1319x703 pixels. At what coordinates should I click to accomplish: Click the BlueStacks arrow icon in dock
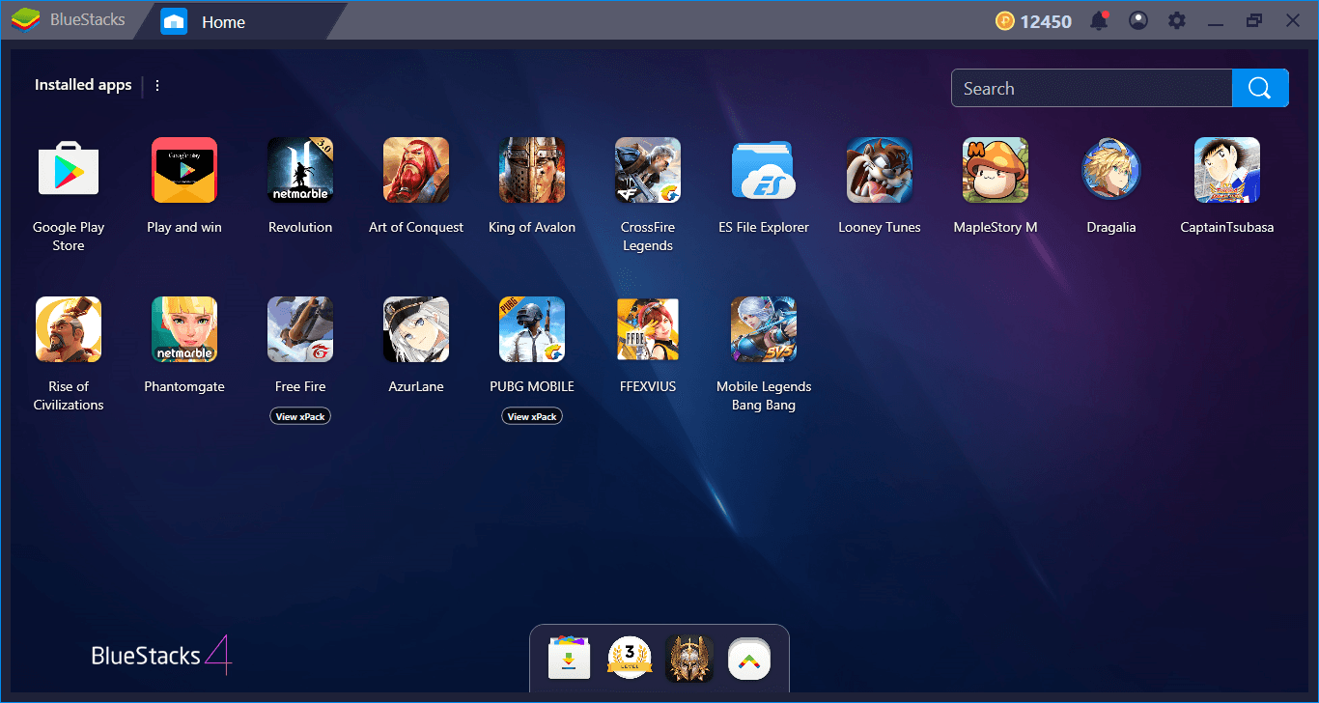(x=749, y=659)
